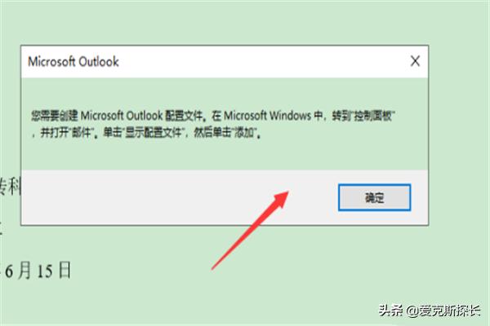Click Microsoft Windows text in the message
This screenshot has width=490, height=326.
click(268, 116)
